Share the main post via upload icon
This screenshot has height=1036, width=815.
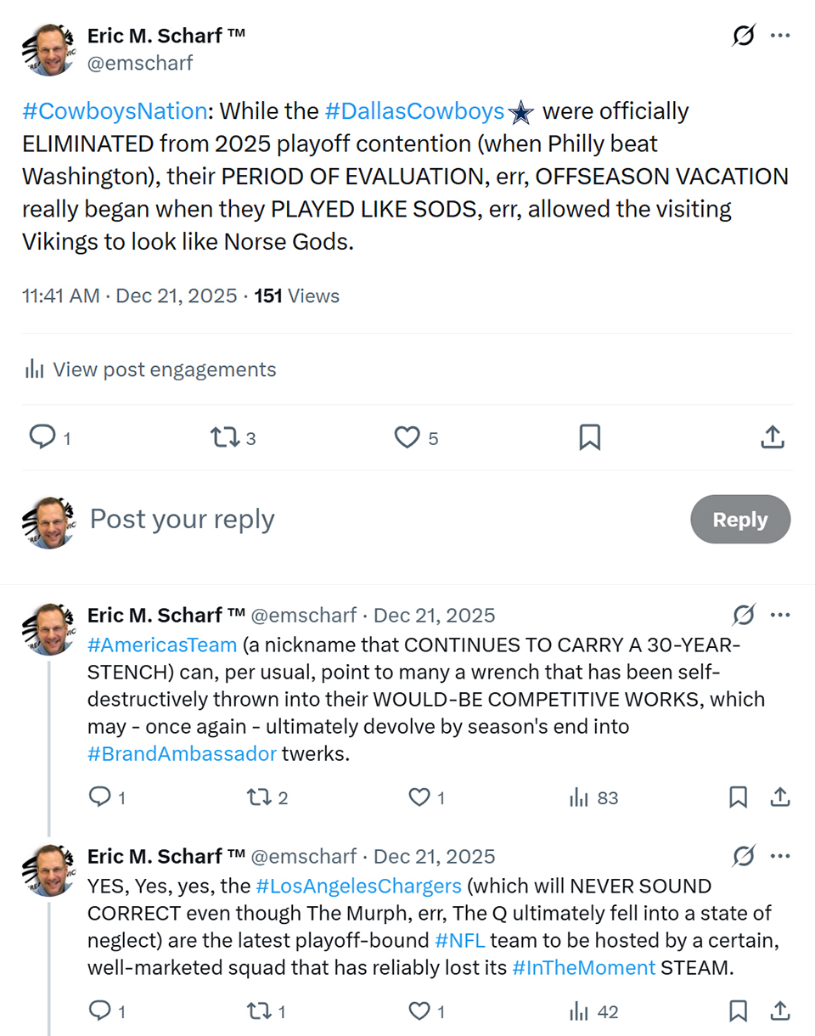[x=771, y=437]
